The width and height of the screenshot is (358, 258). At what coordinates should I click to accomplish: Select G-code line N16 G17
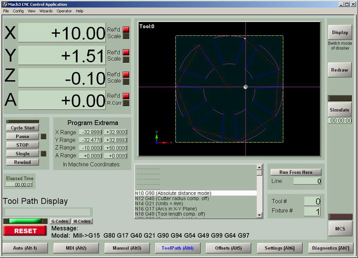(196, 209)
